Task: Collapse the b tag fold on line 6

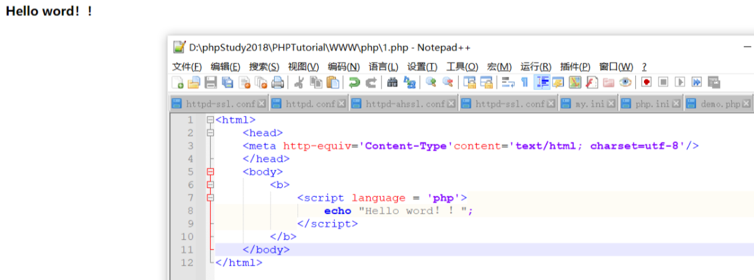Action: point(210,185)
